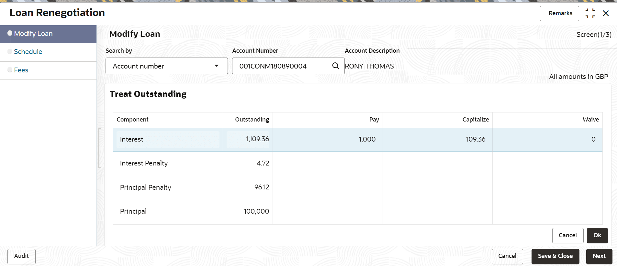
Task: Cancel the loan renegotiation at bottom
Action: [x=507, y=256]
